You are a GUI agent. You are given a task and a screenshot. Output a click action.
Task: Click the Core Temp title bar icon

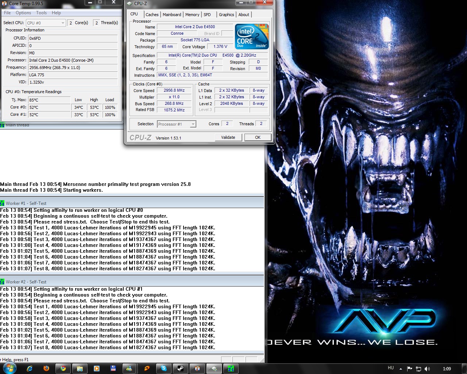click(4, 3)
